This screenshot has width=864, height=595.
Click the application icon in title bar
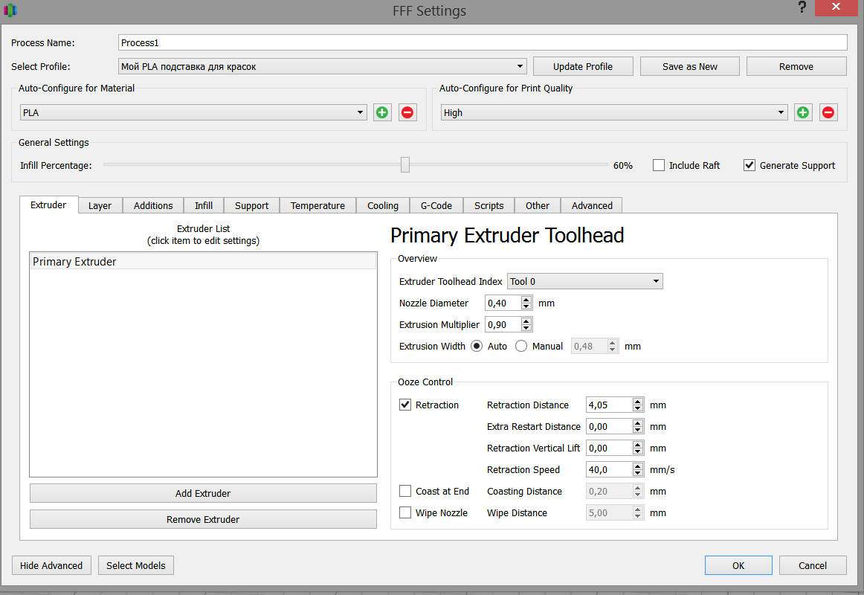tap(10, 10)
